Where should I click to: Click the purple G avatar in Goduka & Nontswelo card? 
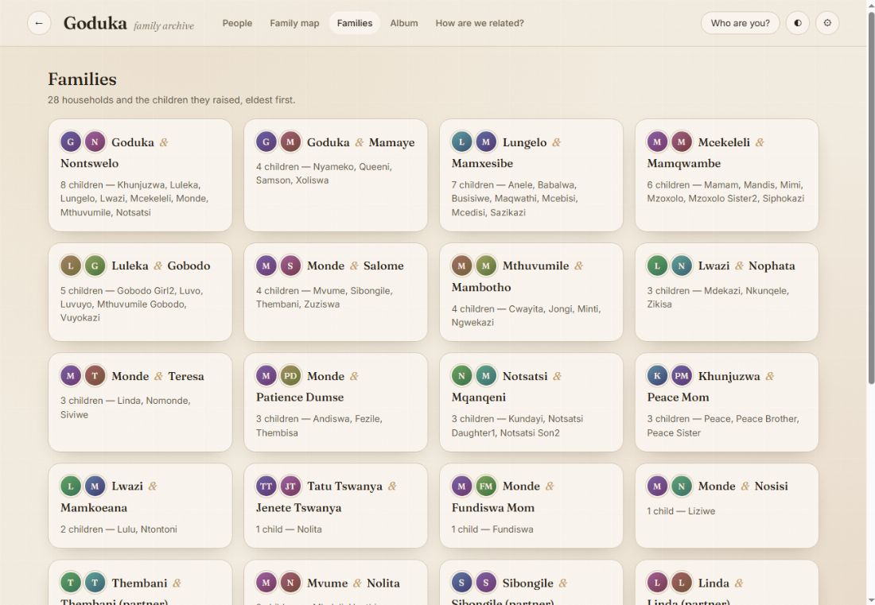coord(70,142)
